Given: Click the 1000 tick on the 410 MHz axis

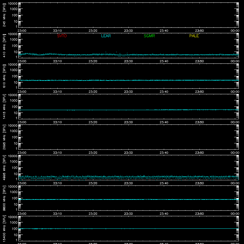Looking at the screenshot, I should (14, 40).
